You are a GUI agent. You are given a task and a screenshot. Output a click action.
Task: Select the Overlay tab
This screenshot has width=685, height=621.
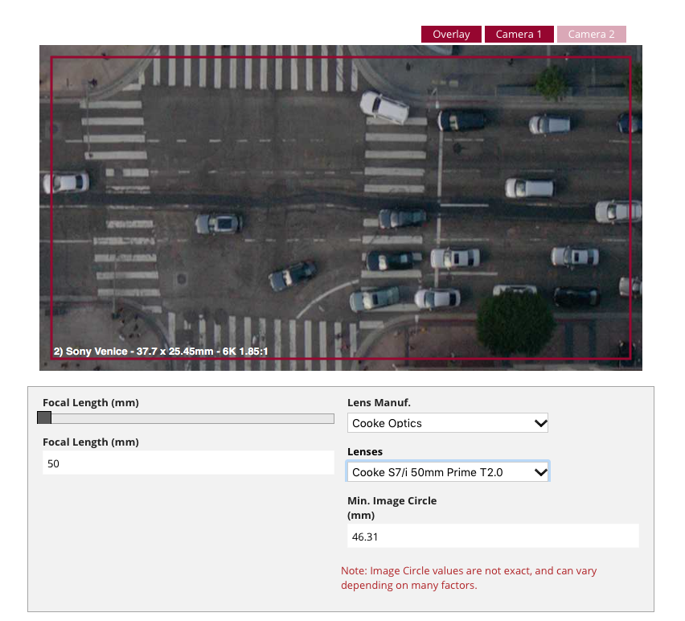click(450, 34)
